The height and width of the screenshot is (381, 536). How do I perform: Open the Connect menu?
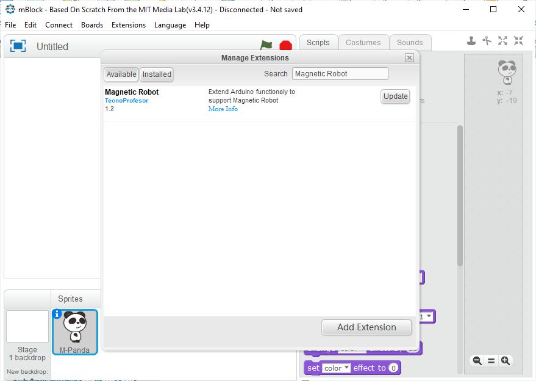pos(59,25)
